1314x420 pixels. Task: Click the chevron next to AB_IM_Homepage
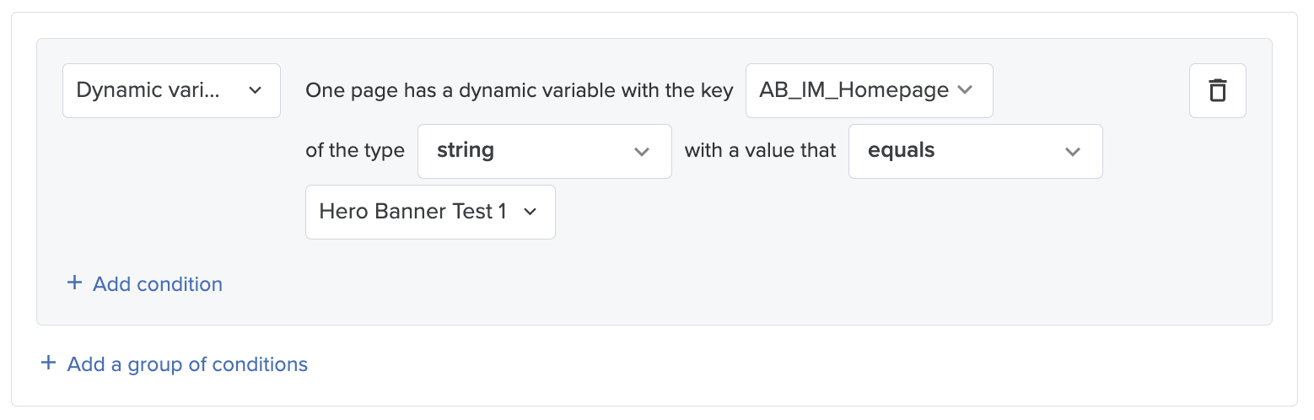pyautogui.click(x=966, y=90)
